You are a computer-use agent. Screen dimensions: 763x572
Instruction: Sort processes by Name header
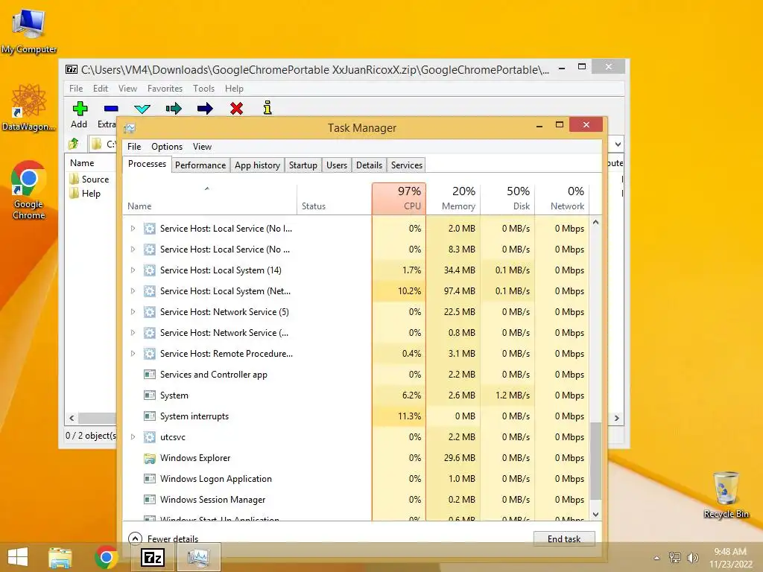pos(209,198)
